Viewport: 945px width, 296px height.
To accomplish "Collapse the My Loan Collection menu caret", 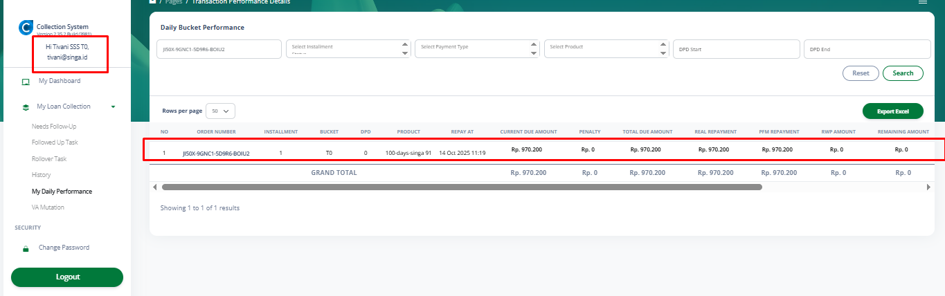I will pos(113,107).
